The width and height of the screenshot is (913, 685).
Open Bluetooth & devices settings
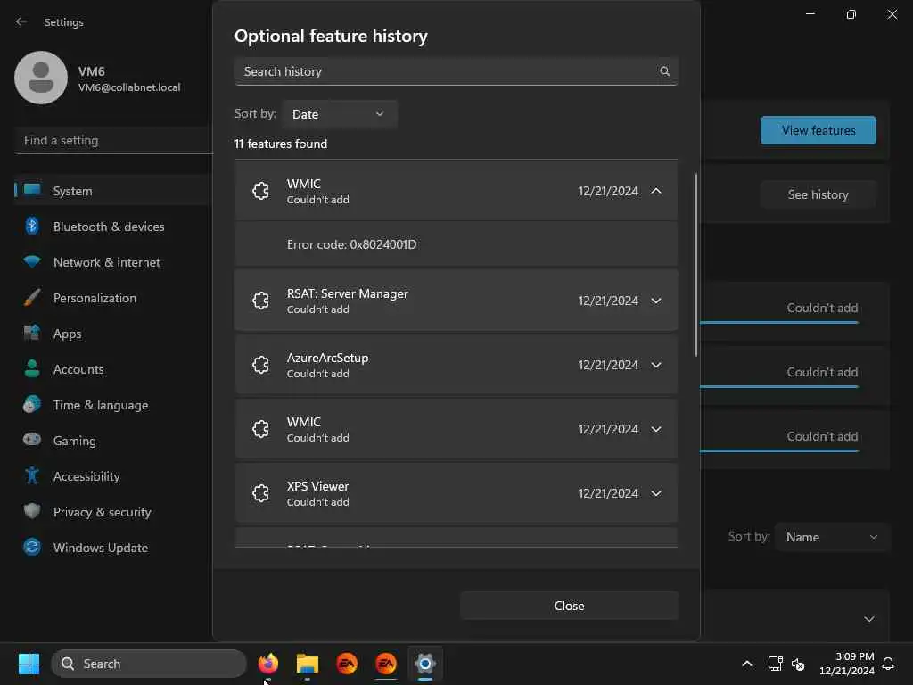coord(111,227)
